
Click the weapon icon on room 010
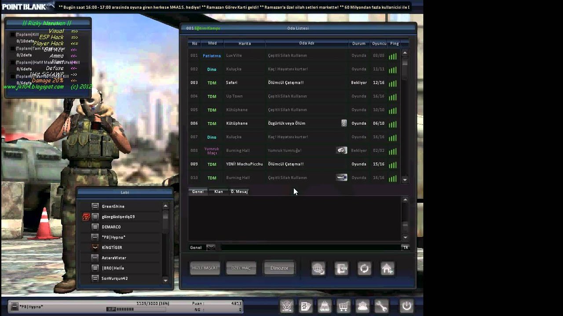[342, 177]
